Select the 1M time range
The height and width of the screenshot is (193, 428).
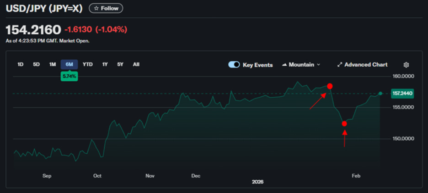pyautogui.click(x=53, y=64)
